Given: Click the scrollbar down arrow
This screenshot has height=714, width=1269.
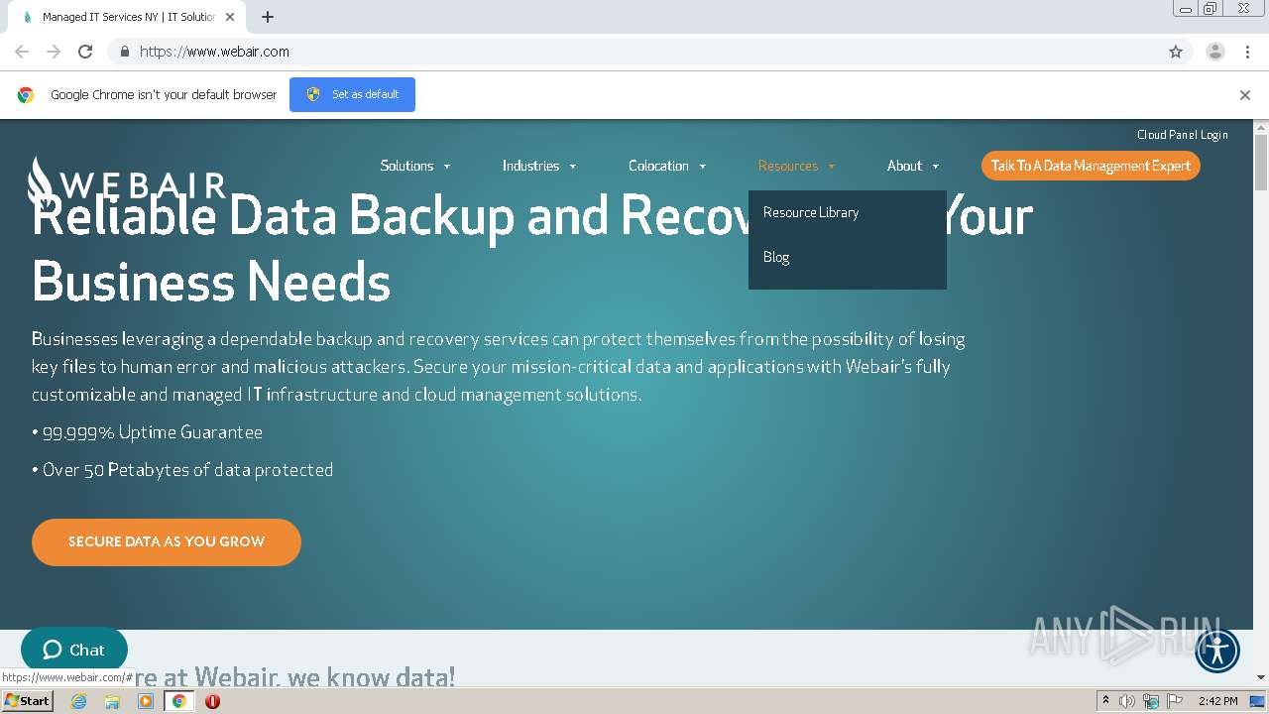Looking at the screenshot, I should pyautogui.click(x=1261, y=678).
